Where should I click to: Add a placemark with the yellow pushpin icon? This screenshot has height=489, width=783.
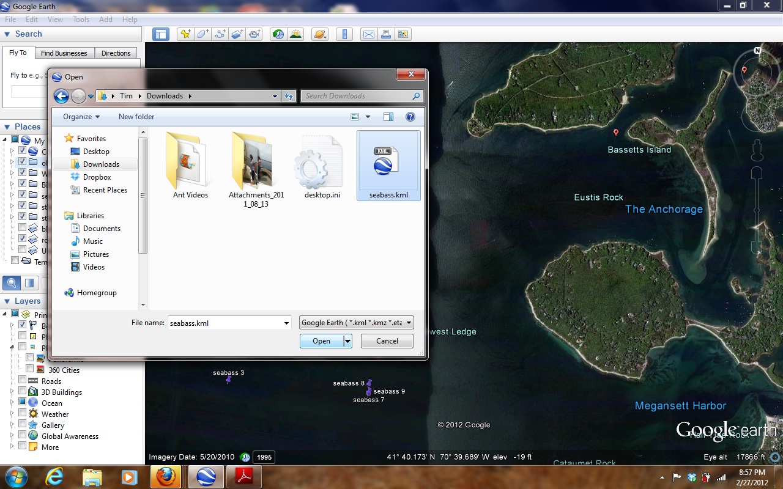(x=185, y=34)
